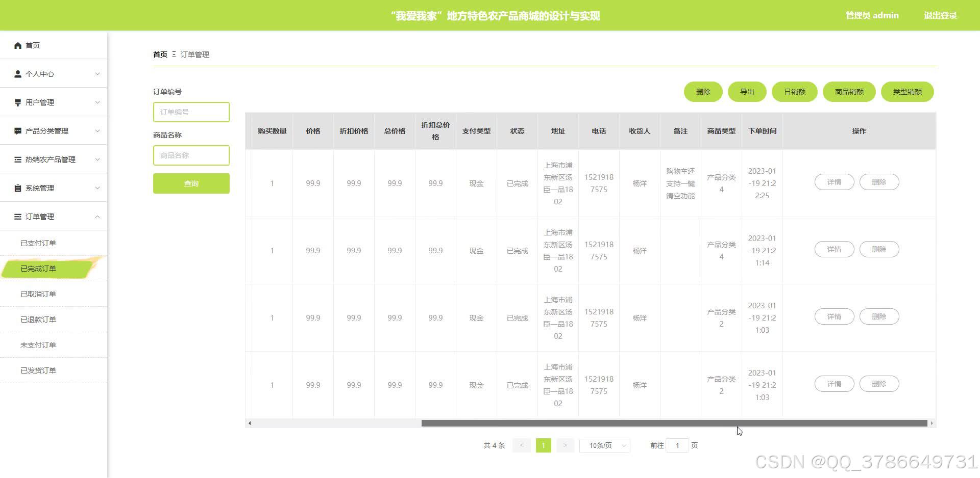Open 已退款订单 submenu item
This screenshot has height=478, width=980.
[54, 320]
